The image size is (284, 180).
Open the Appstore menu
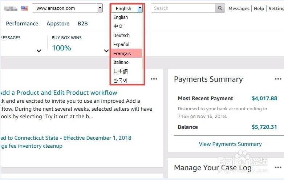click(x=58, y=24)
